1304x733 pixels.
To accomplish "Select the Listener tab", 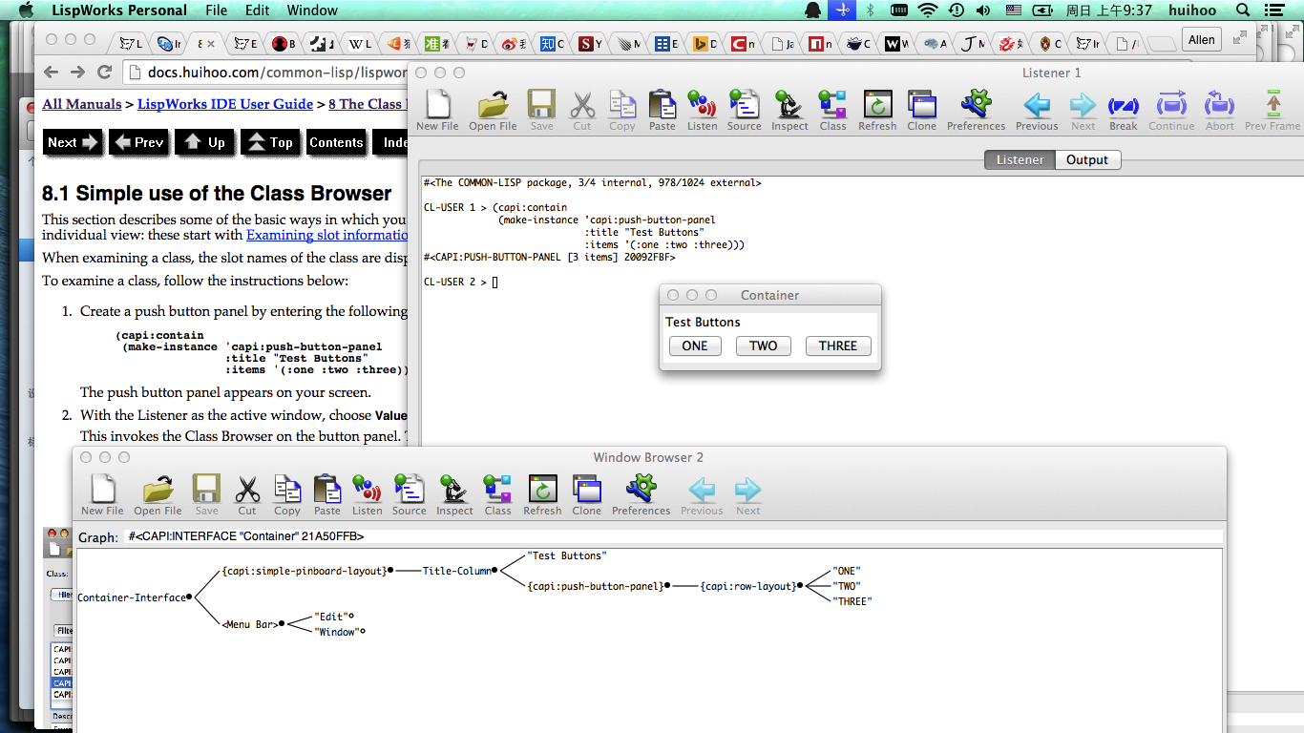I will point(1020,159).
